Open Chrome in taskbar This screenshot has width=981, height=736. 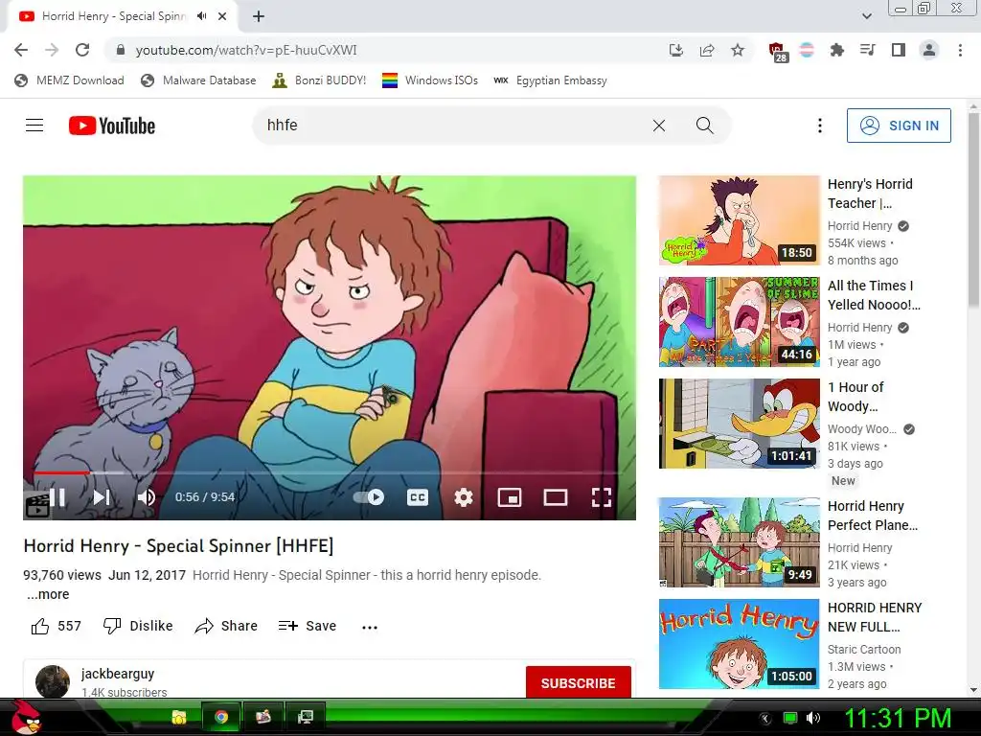pyautogui.click(x=221, y=717)
